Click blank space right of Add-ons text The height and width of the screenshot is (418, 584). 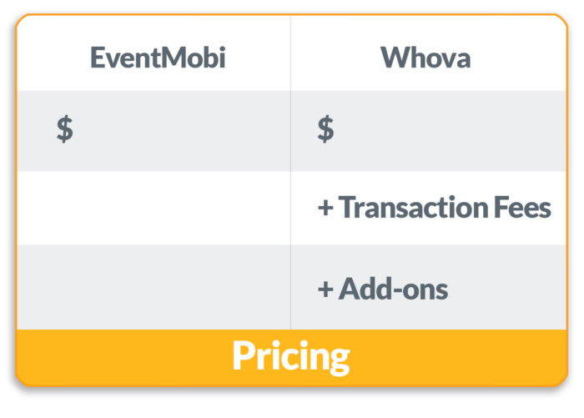point(507,287)
